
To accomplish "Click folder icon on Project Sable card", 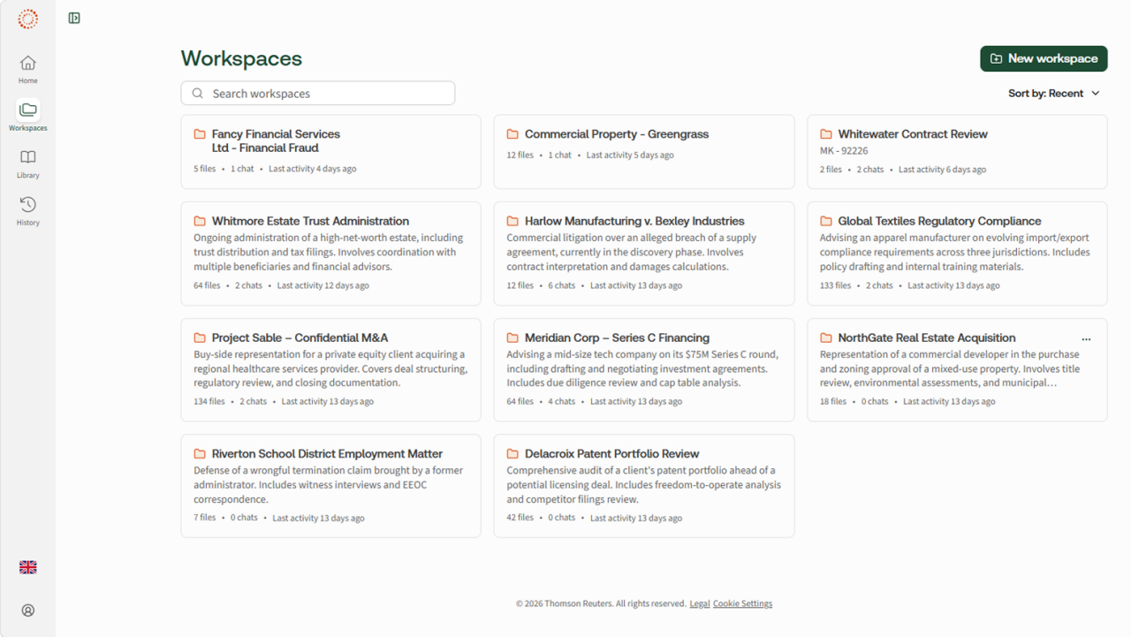I will point(200,337).
